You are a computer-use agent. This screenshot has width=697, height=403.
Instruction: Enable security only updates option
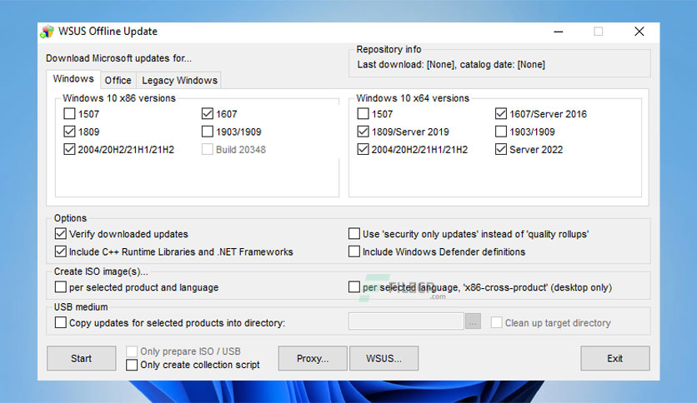354,233
